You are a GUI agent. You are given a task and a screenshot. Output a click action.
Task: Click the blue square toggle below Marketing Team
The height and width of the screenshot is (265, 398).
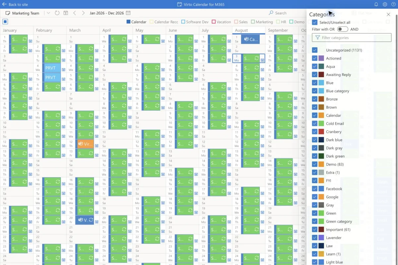coord(5,22)
